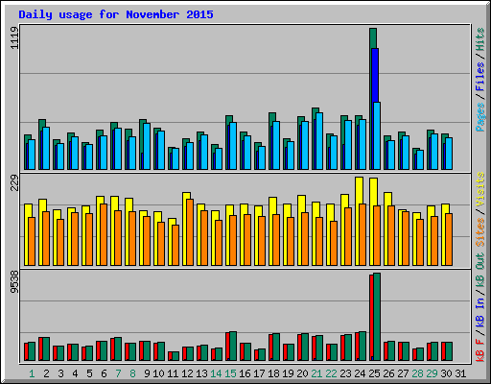Click day label 24 on x-axis
This screenshot has width=491, height=384.
[x=360, y=373]
